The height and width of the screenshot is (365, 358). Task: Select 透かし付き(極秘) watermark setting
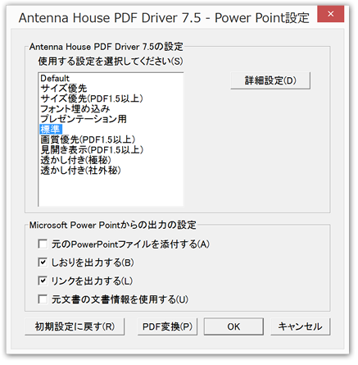(75, 160)
